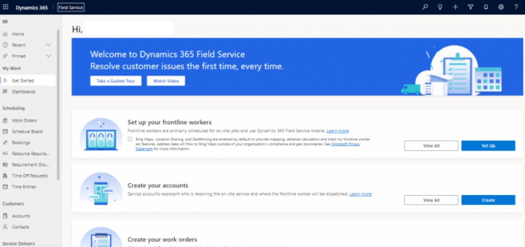525x247 pixels.
Task: Go to Work Orders
Action: pyautogui.click(x=24, y=121)
